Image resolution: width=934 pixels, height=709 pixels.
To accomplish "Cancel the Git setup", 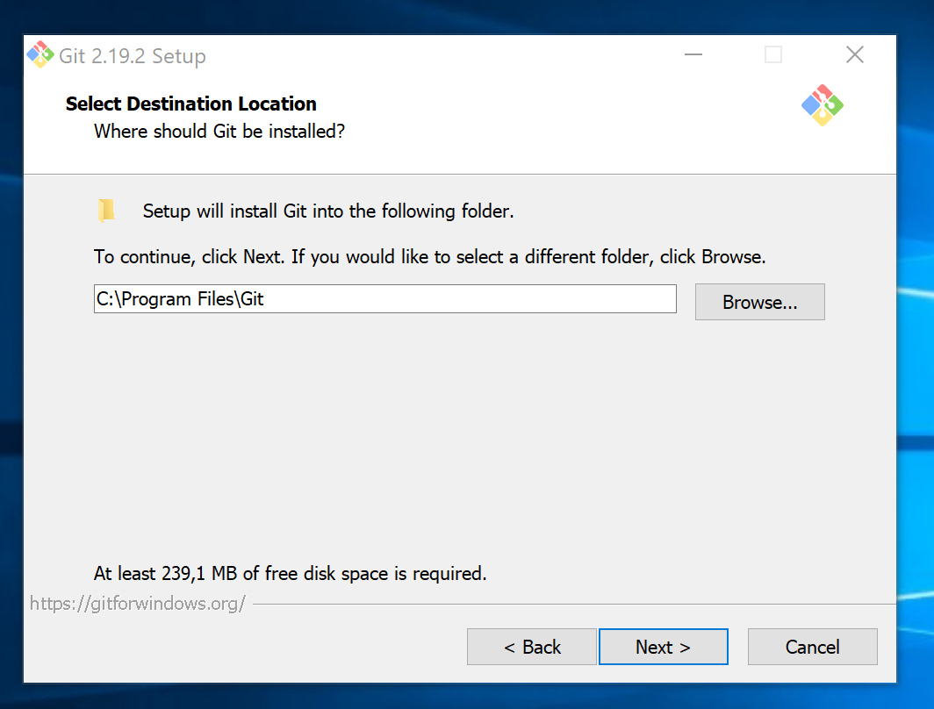I will [x=813, y=647].
